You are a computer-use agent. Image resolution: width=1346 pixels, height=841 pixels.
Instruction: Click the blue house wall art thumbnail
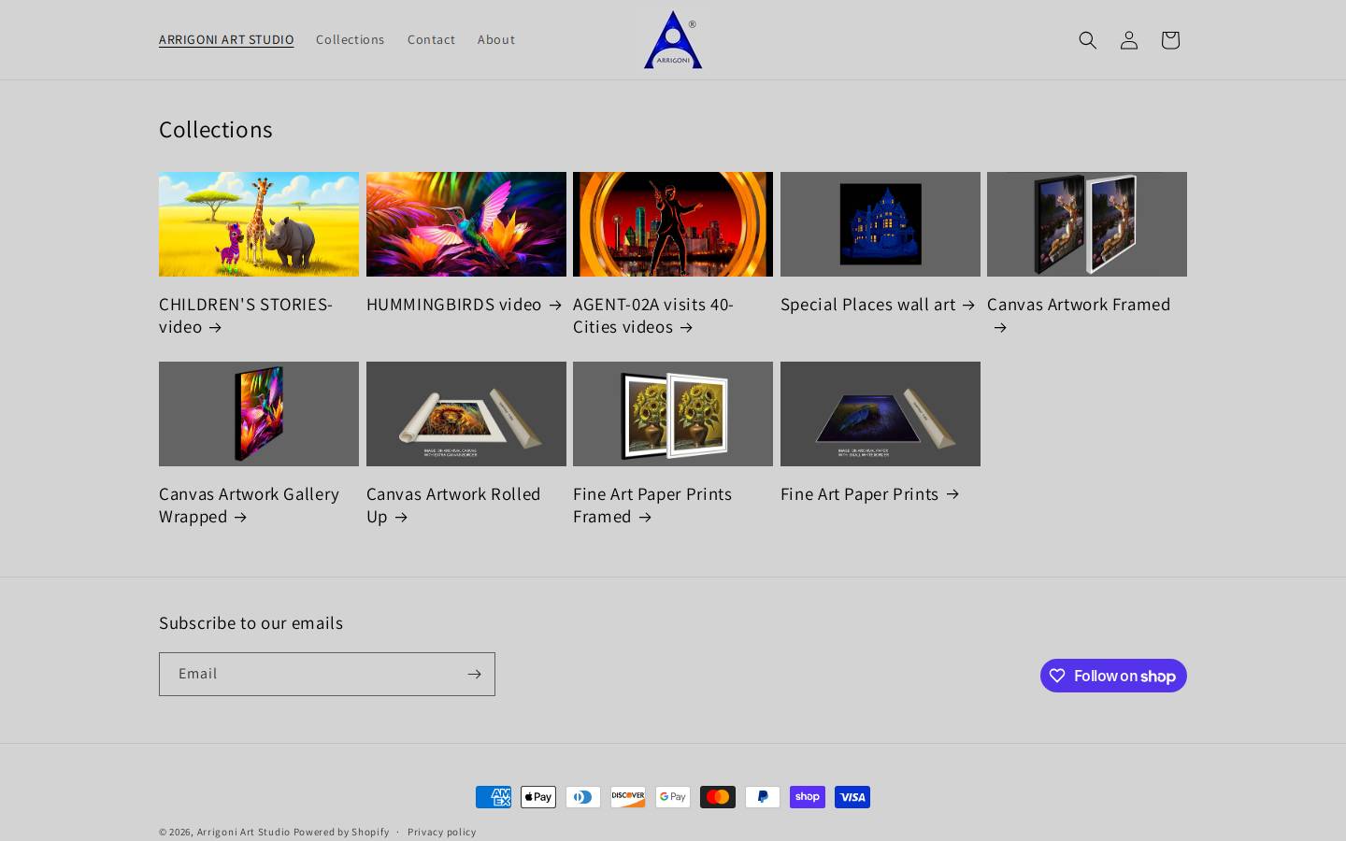coord(881,224)
